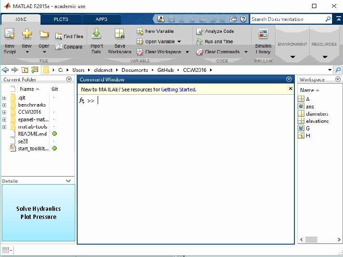Open the address bar history dropdown
This screenshot has height=257, width=343.
pos(330,70)
